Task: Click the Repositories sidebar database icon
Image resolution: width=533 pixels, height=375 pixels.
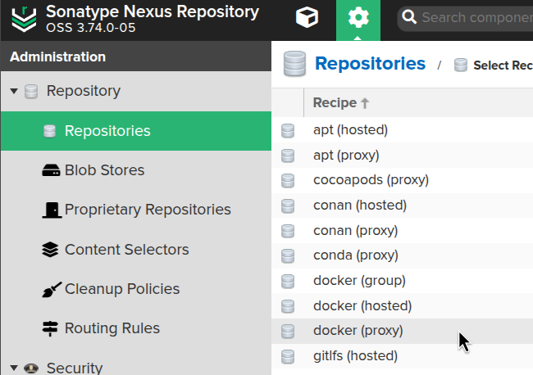Action: point(49,131)
